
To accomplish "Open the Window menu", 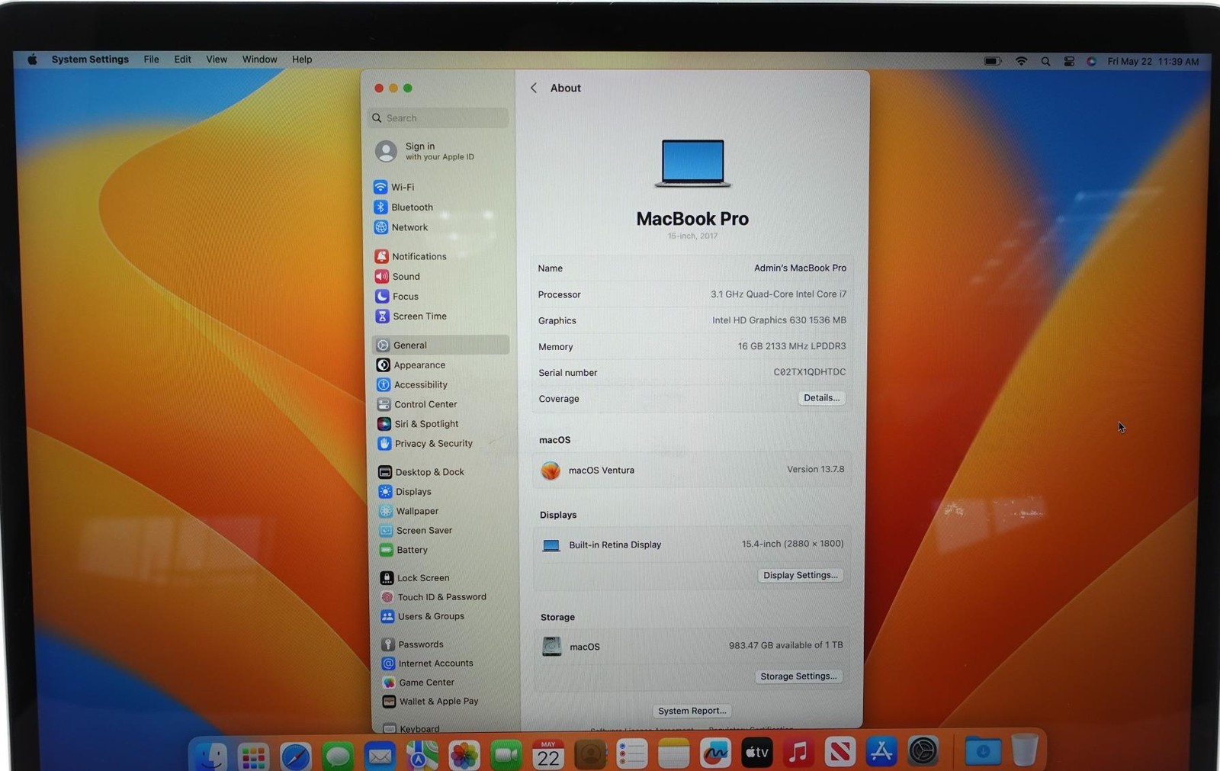I will (x=259, y=59).
